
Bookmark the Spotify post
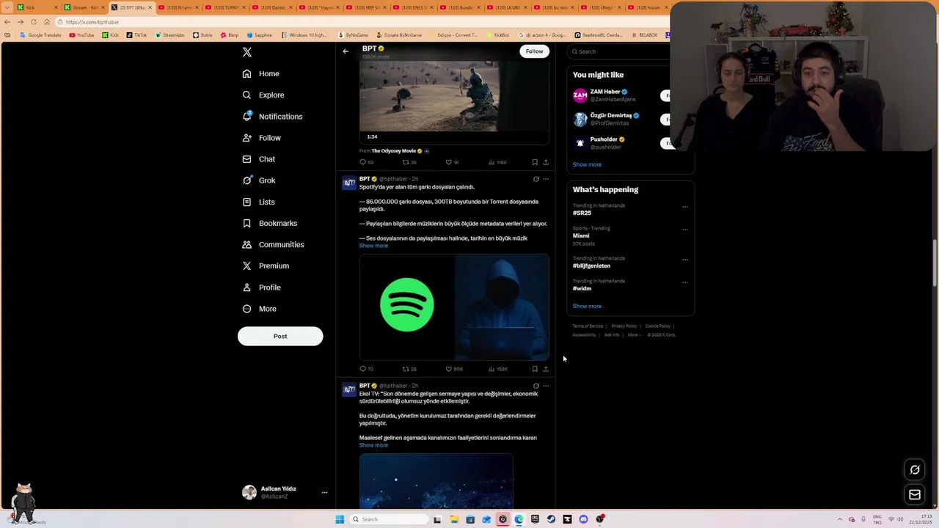tap(535, 369)
